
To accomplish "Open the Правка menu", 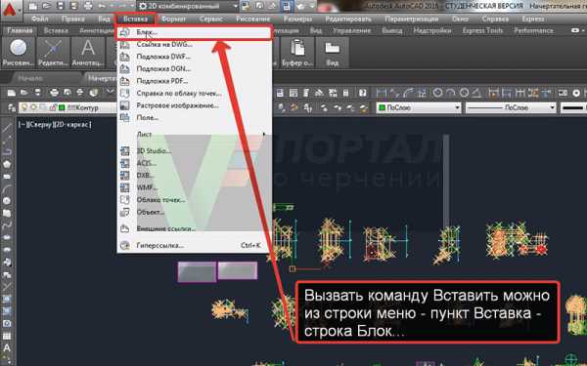I will [x=72, y=19].
